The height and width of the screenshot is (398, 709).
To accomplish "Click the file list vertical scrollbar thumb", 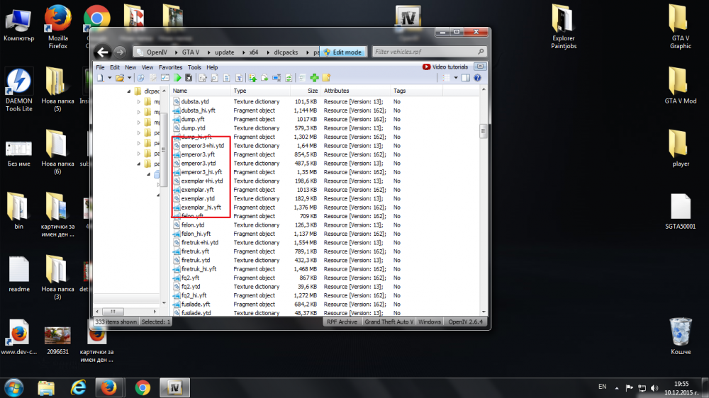I will click(483, 131).
